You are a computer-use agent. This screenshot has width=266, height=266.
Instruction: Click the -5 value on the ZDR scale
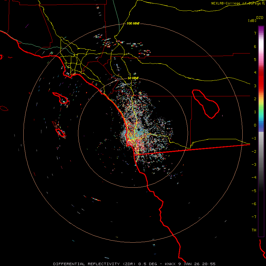[x=254, y=191]
